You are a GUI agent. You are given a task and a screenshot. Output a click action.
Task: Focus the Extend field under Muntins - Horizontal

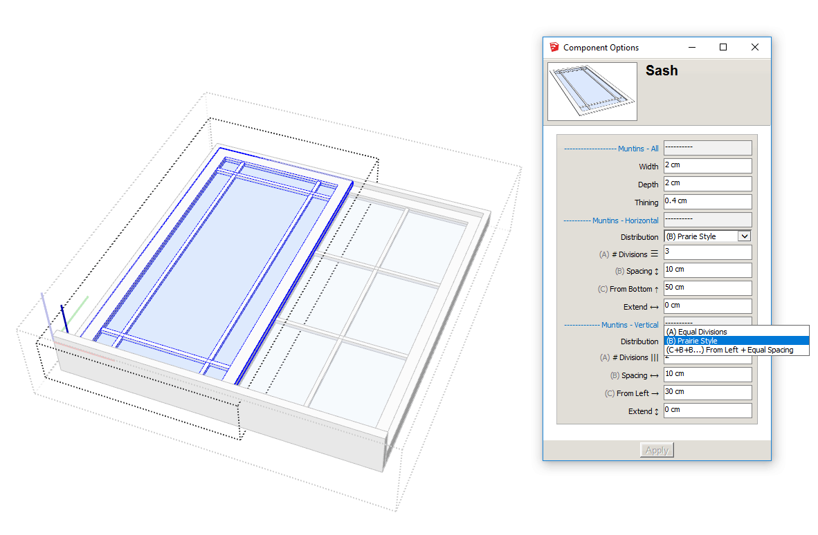tap(707, 306)
